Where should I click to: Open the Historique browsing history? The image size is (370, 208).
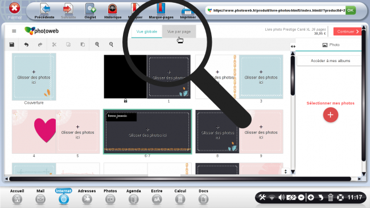tap(113, 11)
